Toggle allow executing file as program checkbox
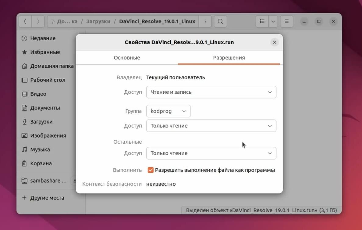This screenshot has width=362, height=230. pyautogui.click(x=151, y=170)
